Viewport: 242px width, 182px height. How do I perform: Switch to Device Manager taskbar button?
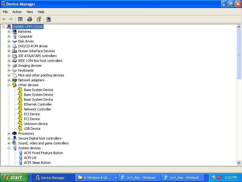53,177
